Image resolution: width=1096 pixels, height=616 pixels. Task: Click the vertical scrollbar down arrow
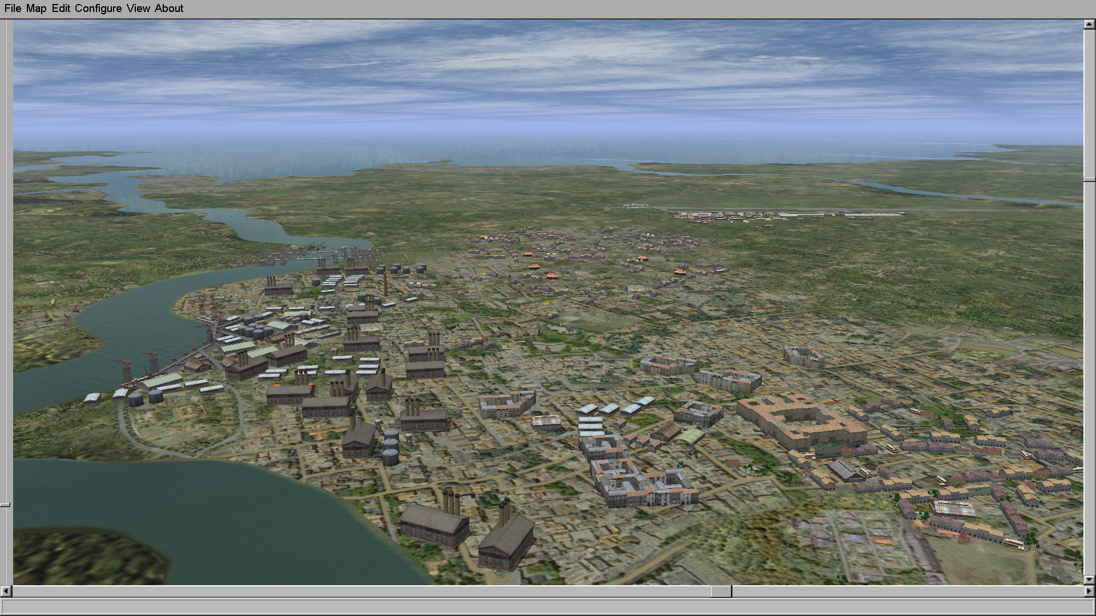coord(1089,579)
